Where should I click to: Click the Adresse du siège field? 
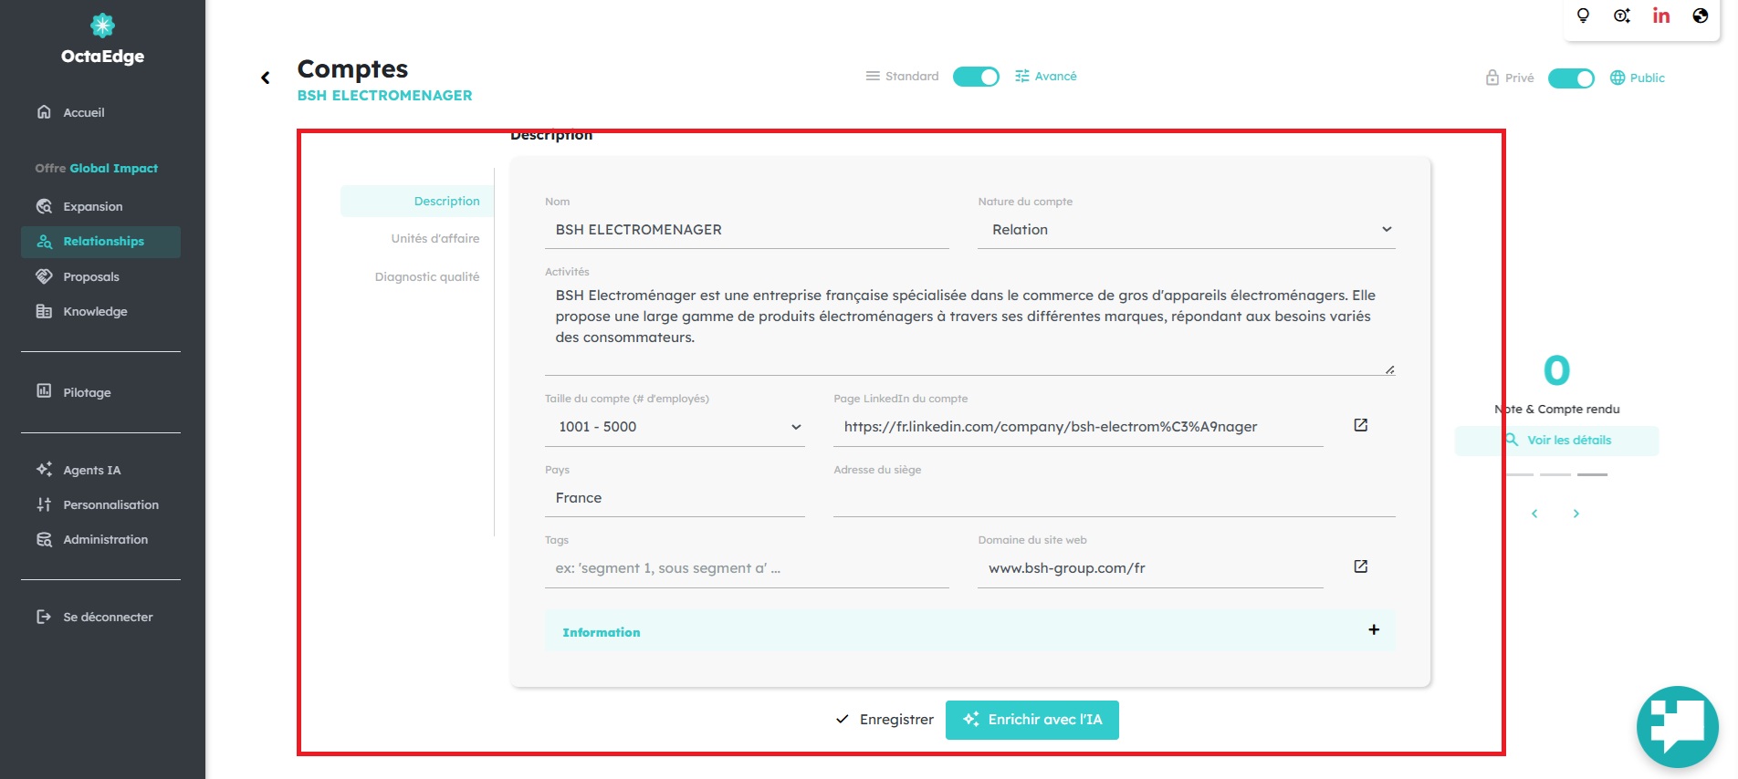(1115, 498)
